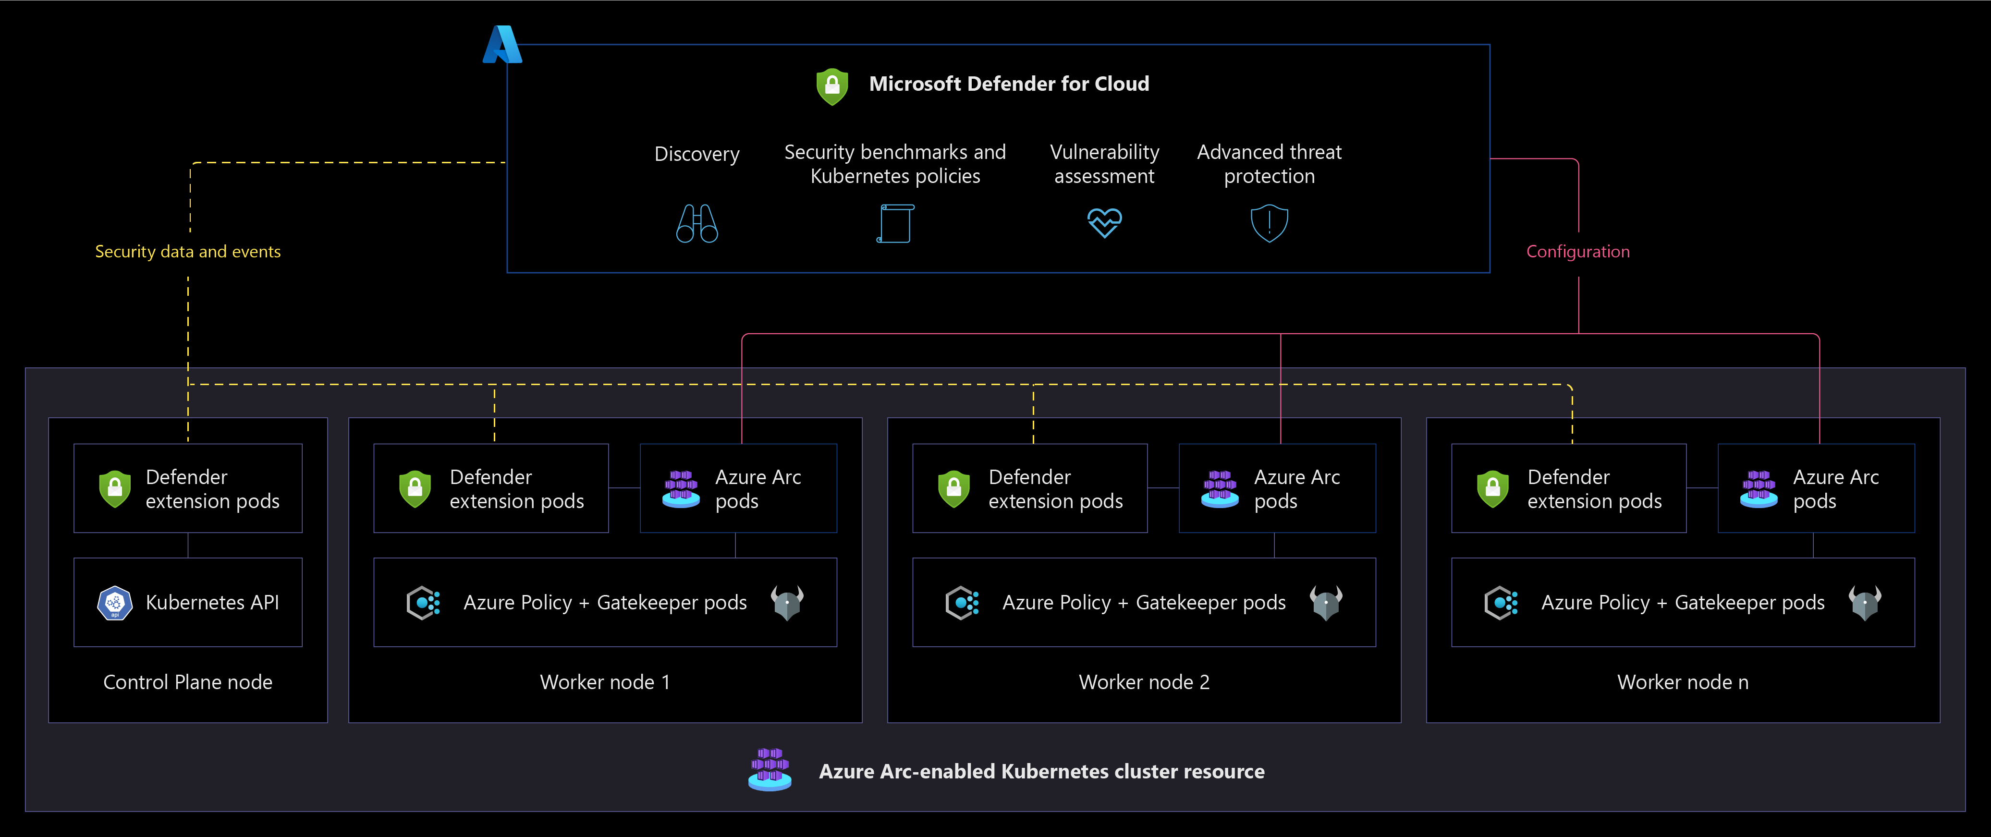Screen dimensions: 1991x837
Task: Click Azure Policy + Gatekeeper pods text, node 2
Action: [x=1144, y=603]
